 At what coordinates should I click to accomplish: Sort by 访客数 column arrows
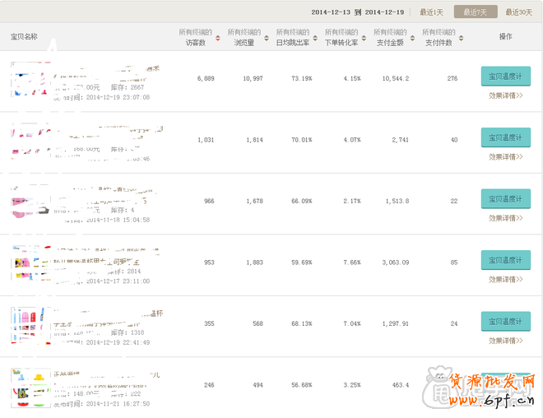point(218,37)
